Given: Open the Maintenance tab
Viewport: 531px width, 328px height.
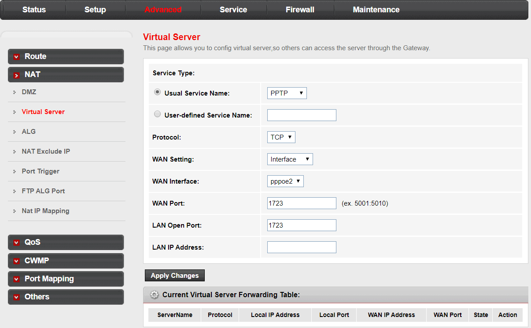Looking at the screenshot, I should click(x=376, y=10).
